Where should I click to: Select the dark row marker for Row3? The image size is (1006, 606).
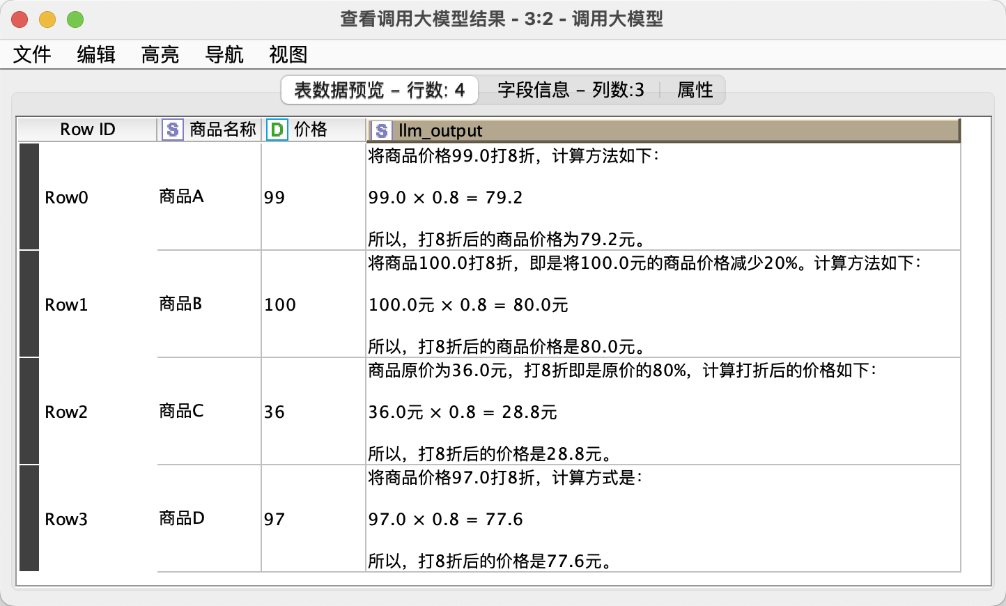point(29,519)
